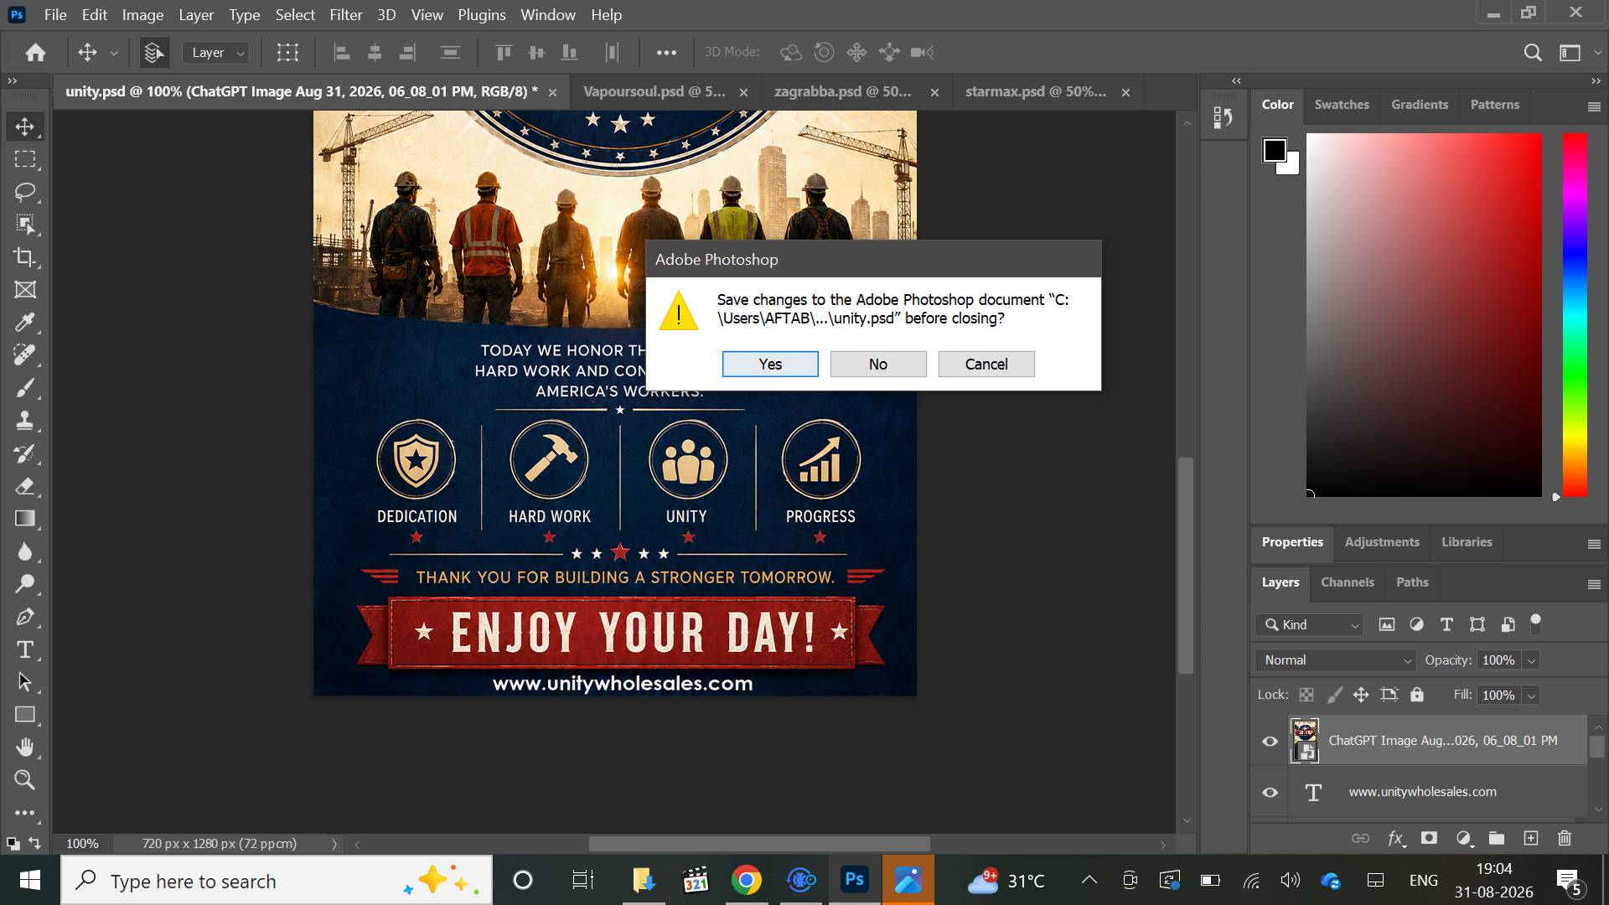Toggle the lock all layer icon
Viewport: 1609px width, 905px height.
click(1416, 695)
